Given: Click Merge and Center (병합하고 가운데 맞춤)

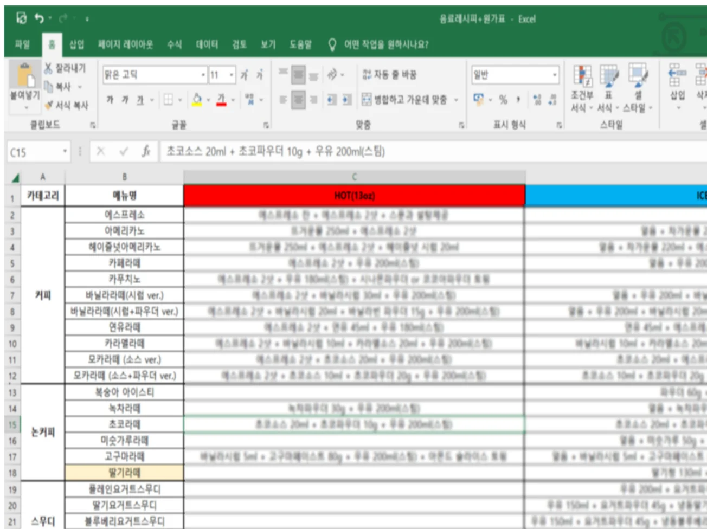Looking at the screenshot, I should pos(405,100).
